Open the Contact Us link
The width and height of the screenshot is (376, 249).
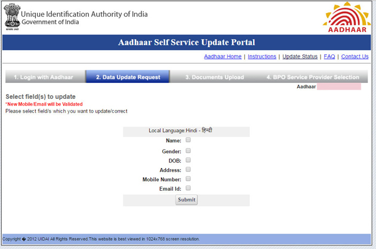pyautogui.click(x=355, y=57)
